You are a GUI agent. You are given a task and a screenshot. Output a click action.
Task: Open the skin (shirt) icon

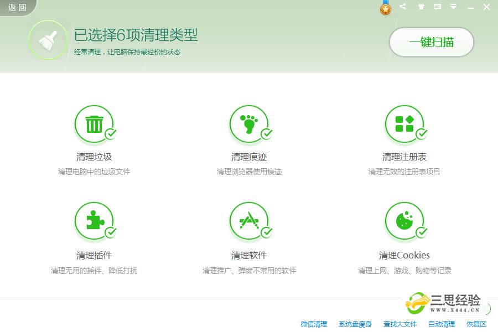tap(421, 7)
